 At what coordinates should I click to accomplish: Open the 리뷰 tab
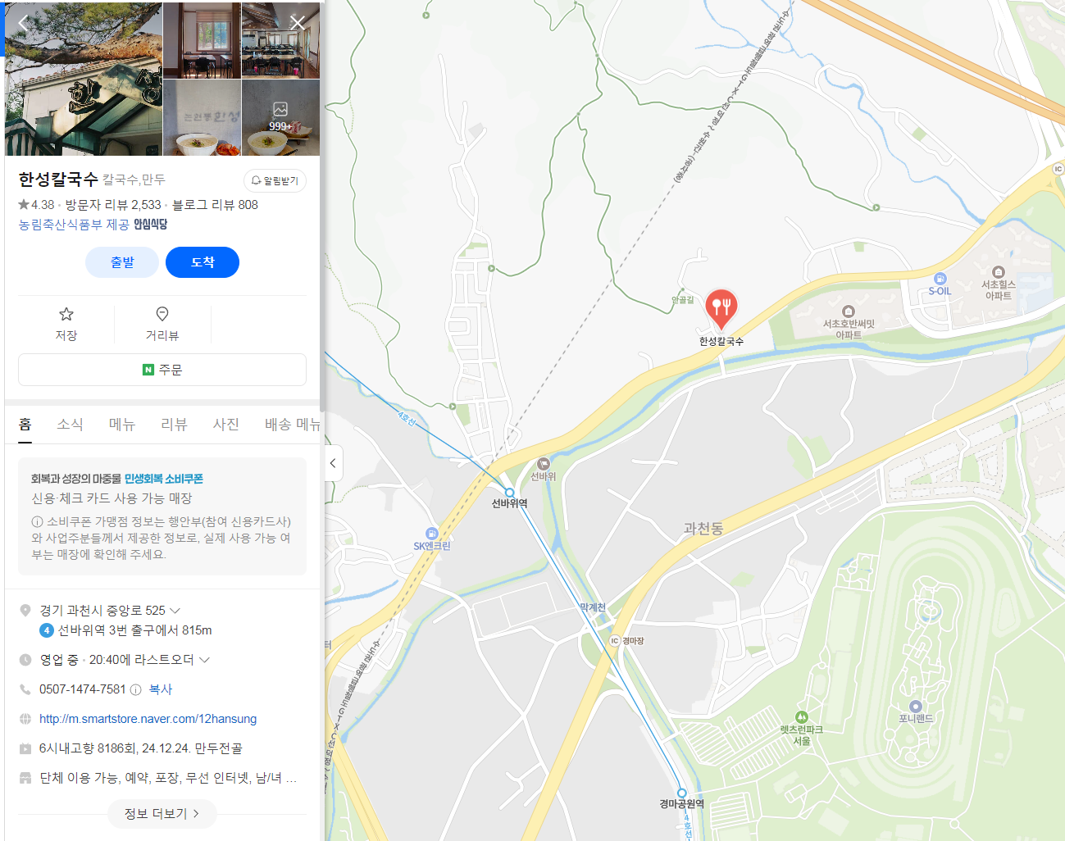pos(174,424)
